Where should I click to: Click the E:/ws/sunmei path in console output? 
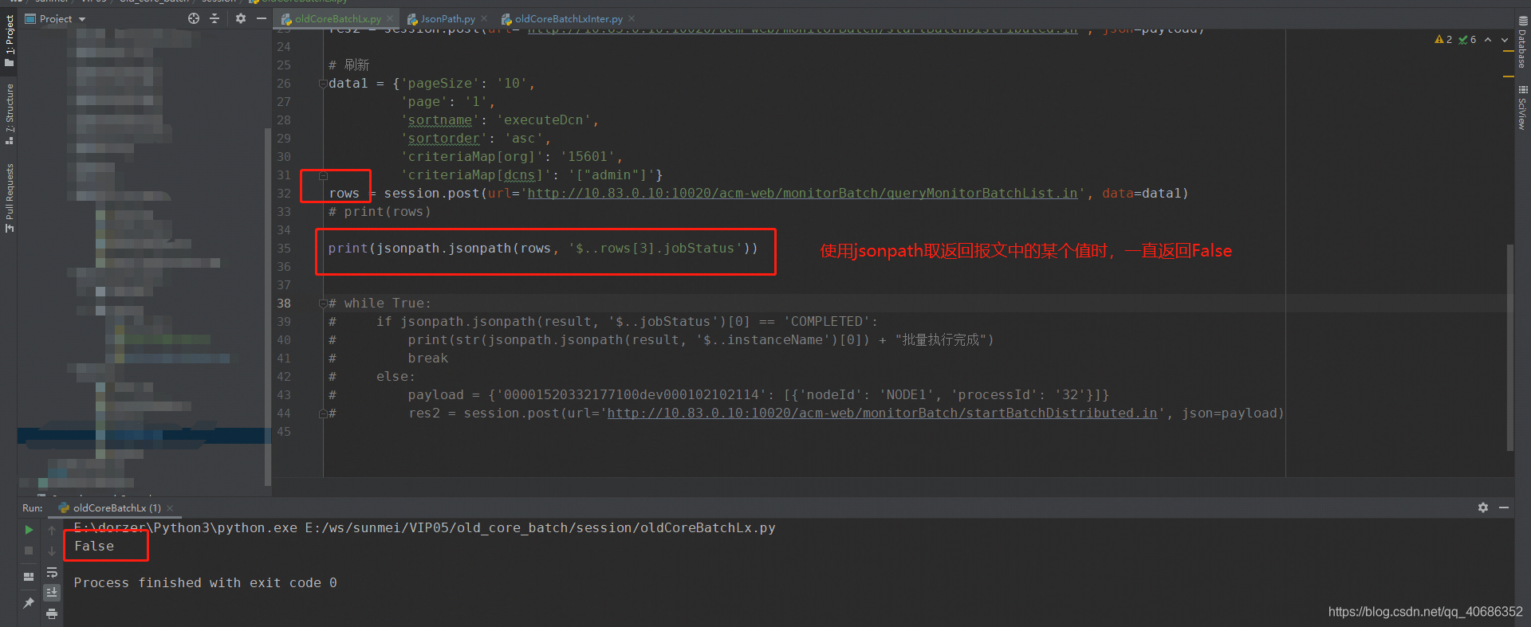click(x=540, y=528)
